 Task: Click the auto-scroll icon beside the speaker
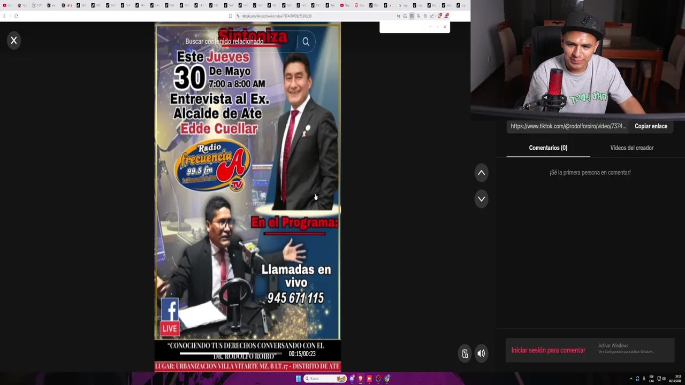click(x=465, y=353)
